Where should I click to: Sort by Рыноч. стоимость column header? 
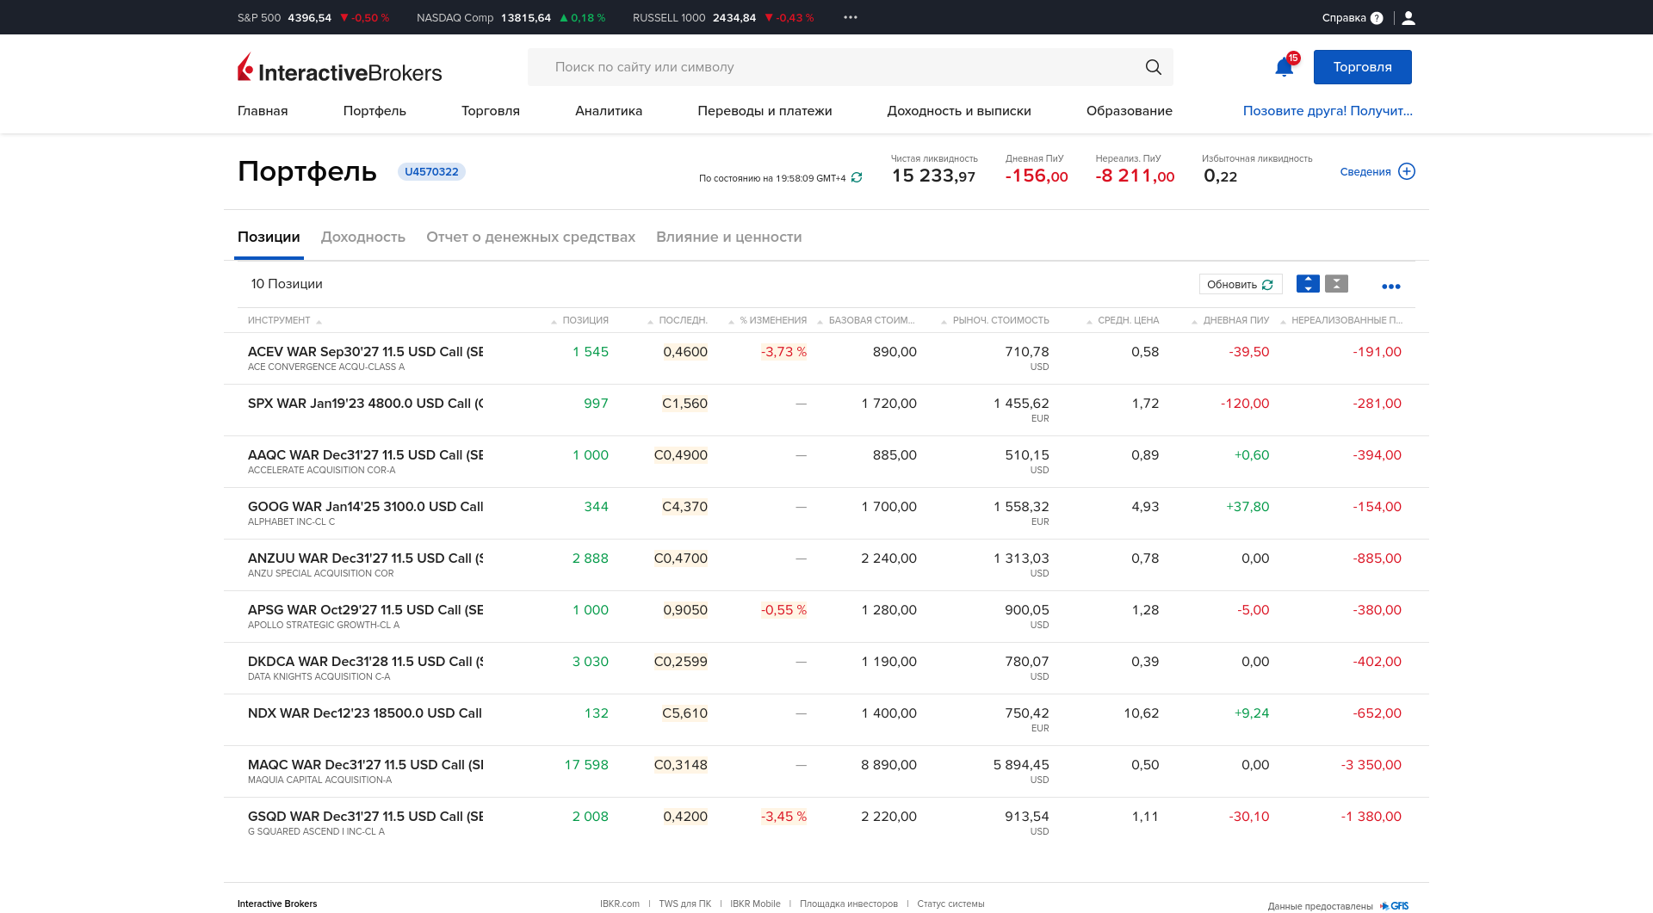[1000, 320]
